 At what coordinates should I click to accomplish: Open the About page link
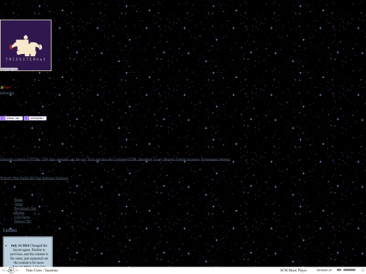[19, 204]
